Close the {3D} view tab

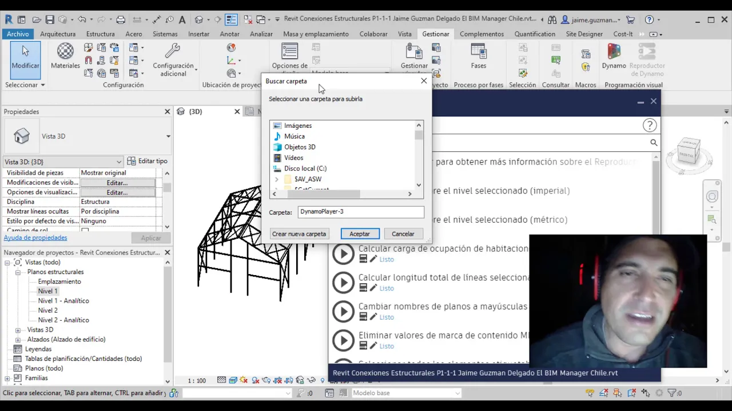point(237,111)
